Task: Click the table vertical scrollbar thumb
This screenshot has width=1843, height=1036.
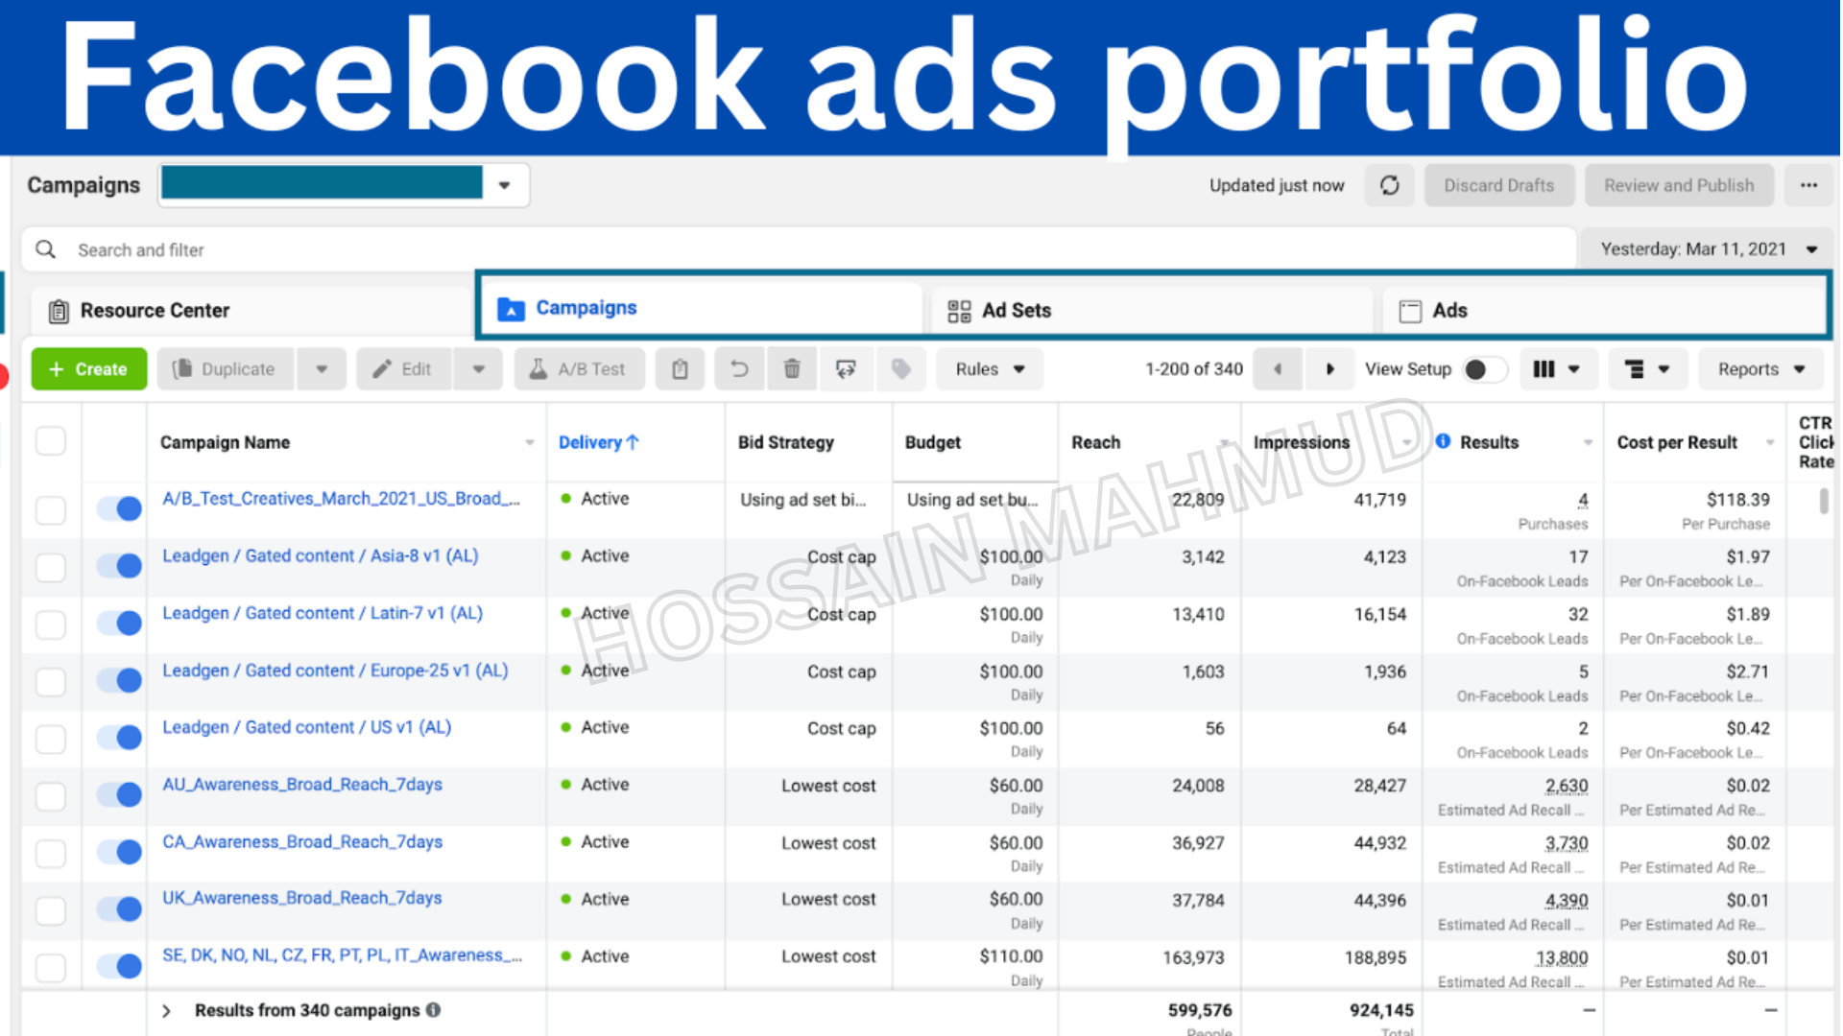Action: [1824, 501]
